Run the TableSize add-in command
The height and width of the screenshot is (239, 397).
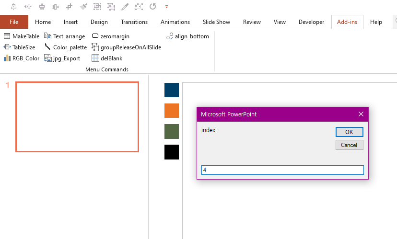coord(19,47)
